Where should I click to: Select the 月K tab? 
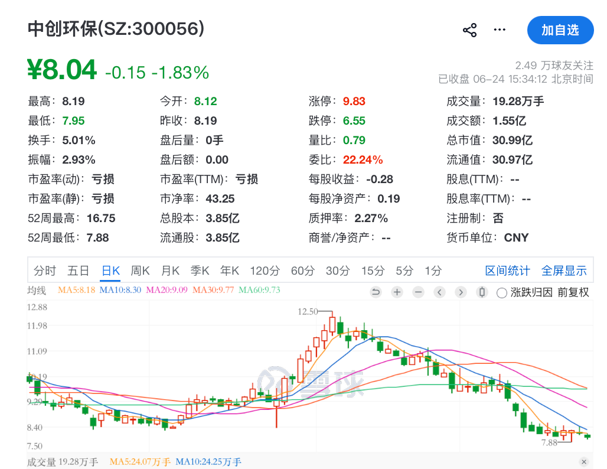170,271
